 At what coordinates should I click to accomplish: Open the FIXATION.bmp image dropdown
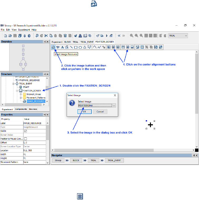pos(114,106)
